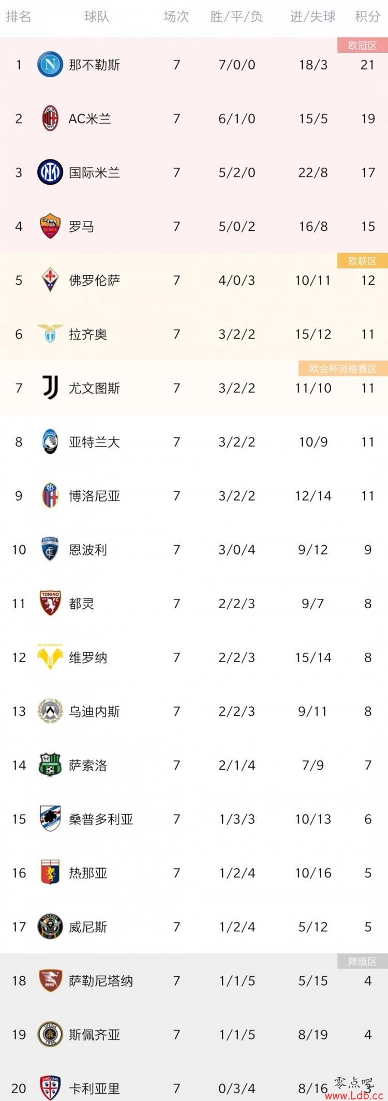Open the Inter Milan crest
This screenshot has height=1101, width=388.
pos(50,172)
